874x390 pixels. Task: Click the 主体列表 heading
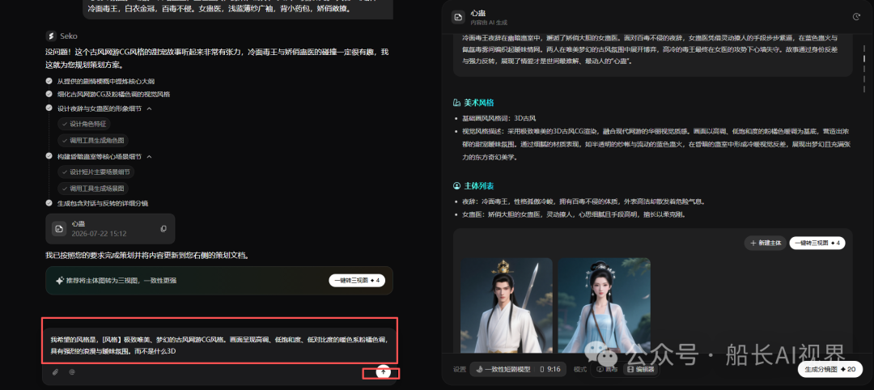tap(478, 185)
